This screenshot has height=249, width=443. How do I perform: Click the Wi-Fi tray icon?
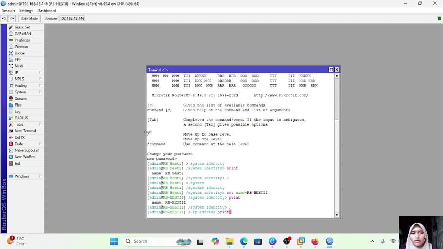393,241
